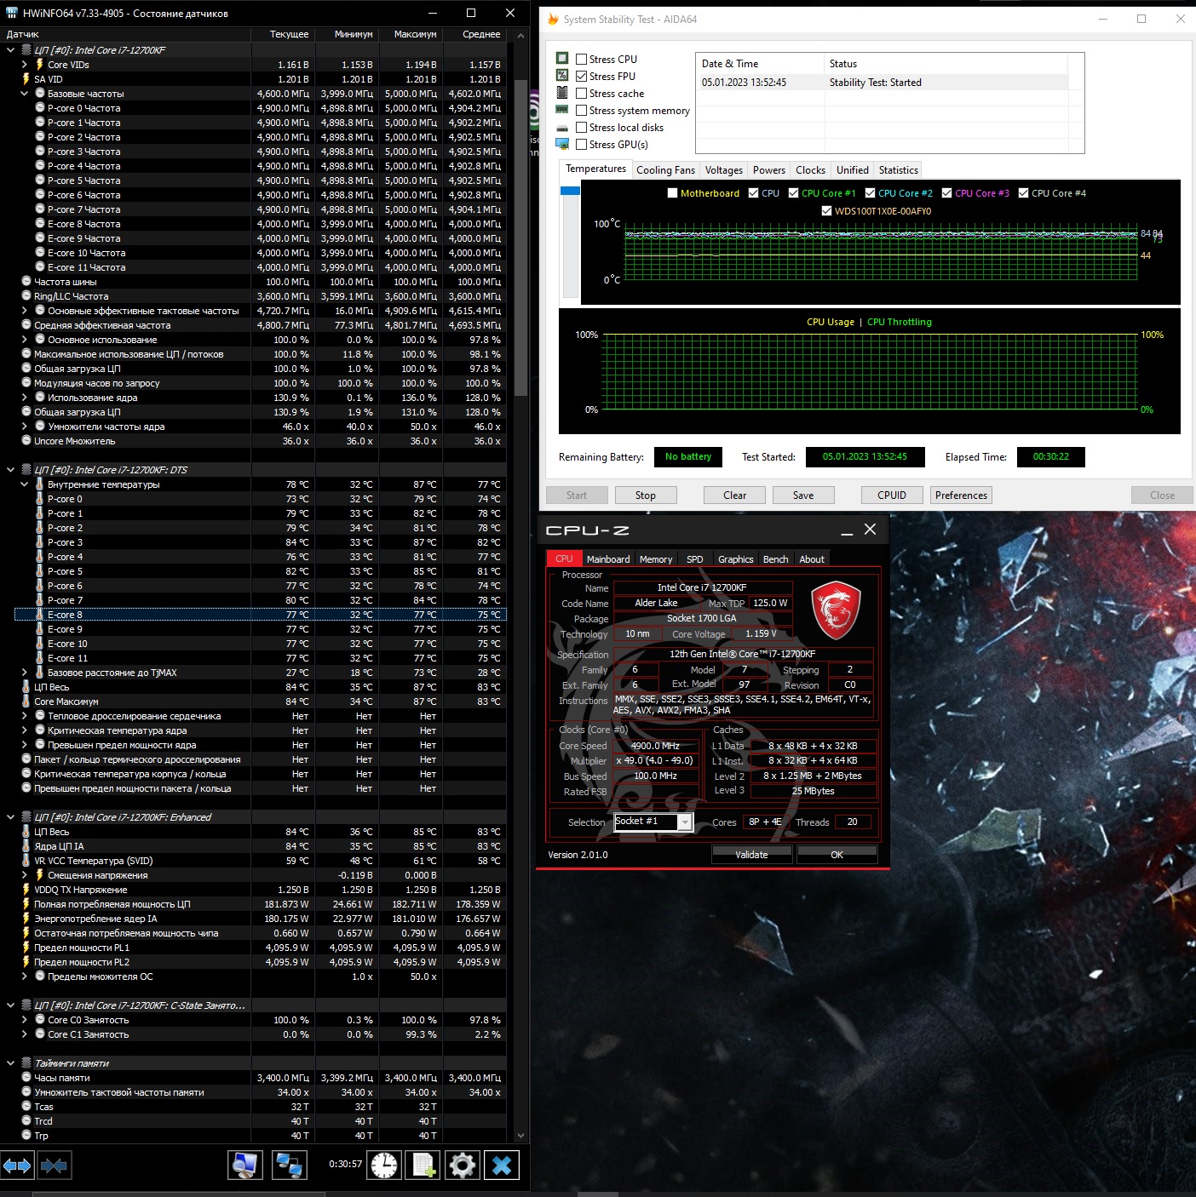Image resolution: width=1196 pixels, height=1197 pixels.
Task: Click the collapse columns arrows icon in HWiNFO toolbar
Action: [x=54, y=1165]
